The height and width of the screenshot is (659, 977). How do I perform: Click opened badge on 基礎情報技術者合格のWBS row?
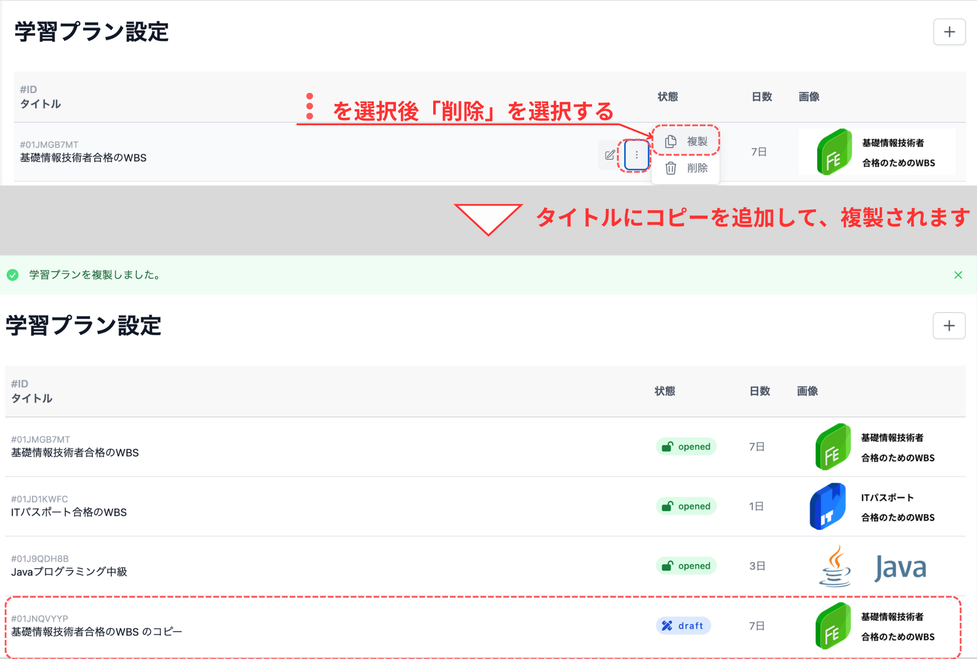click(686, 447)
